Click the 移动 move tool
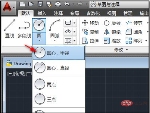Viewport: 150px width, 113px height. pyautogui.click(x=90, y=23)
